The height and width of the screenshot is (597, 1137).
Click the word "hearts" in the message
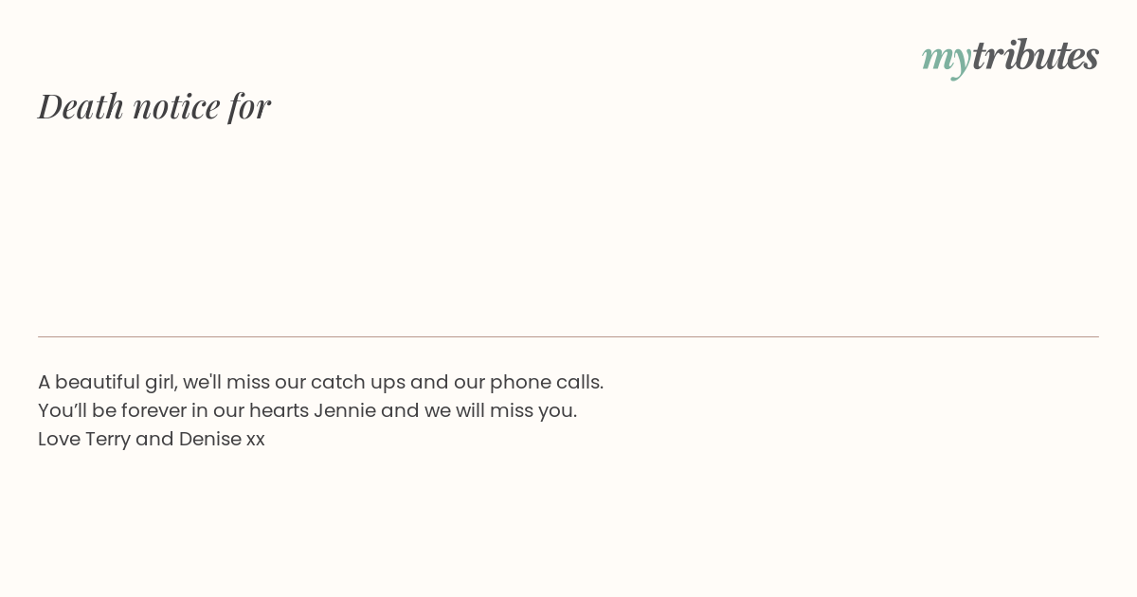[x=280, y=410]
